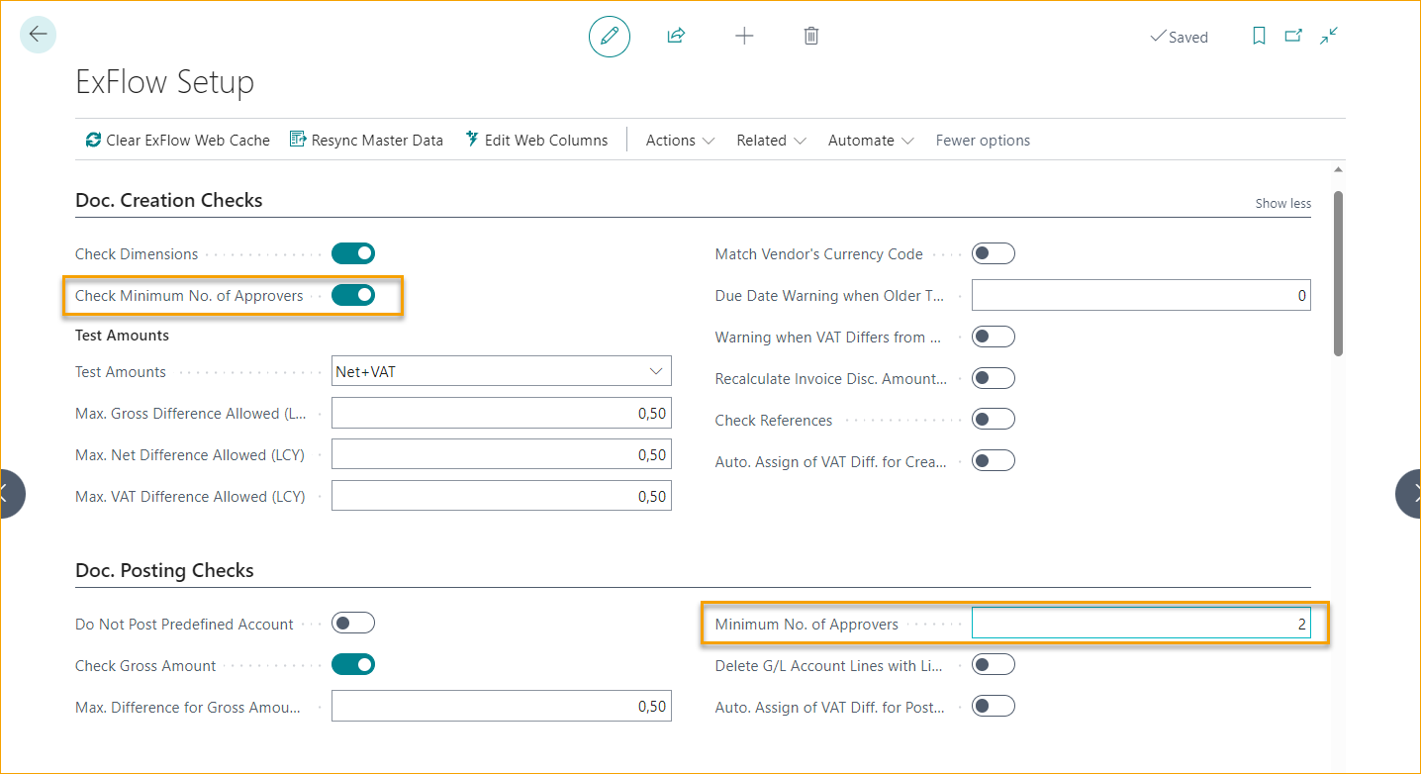
Task: Toggle Check Gross Amount switch
Action: point(353,665)
